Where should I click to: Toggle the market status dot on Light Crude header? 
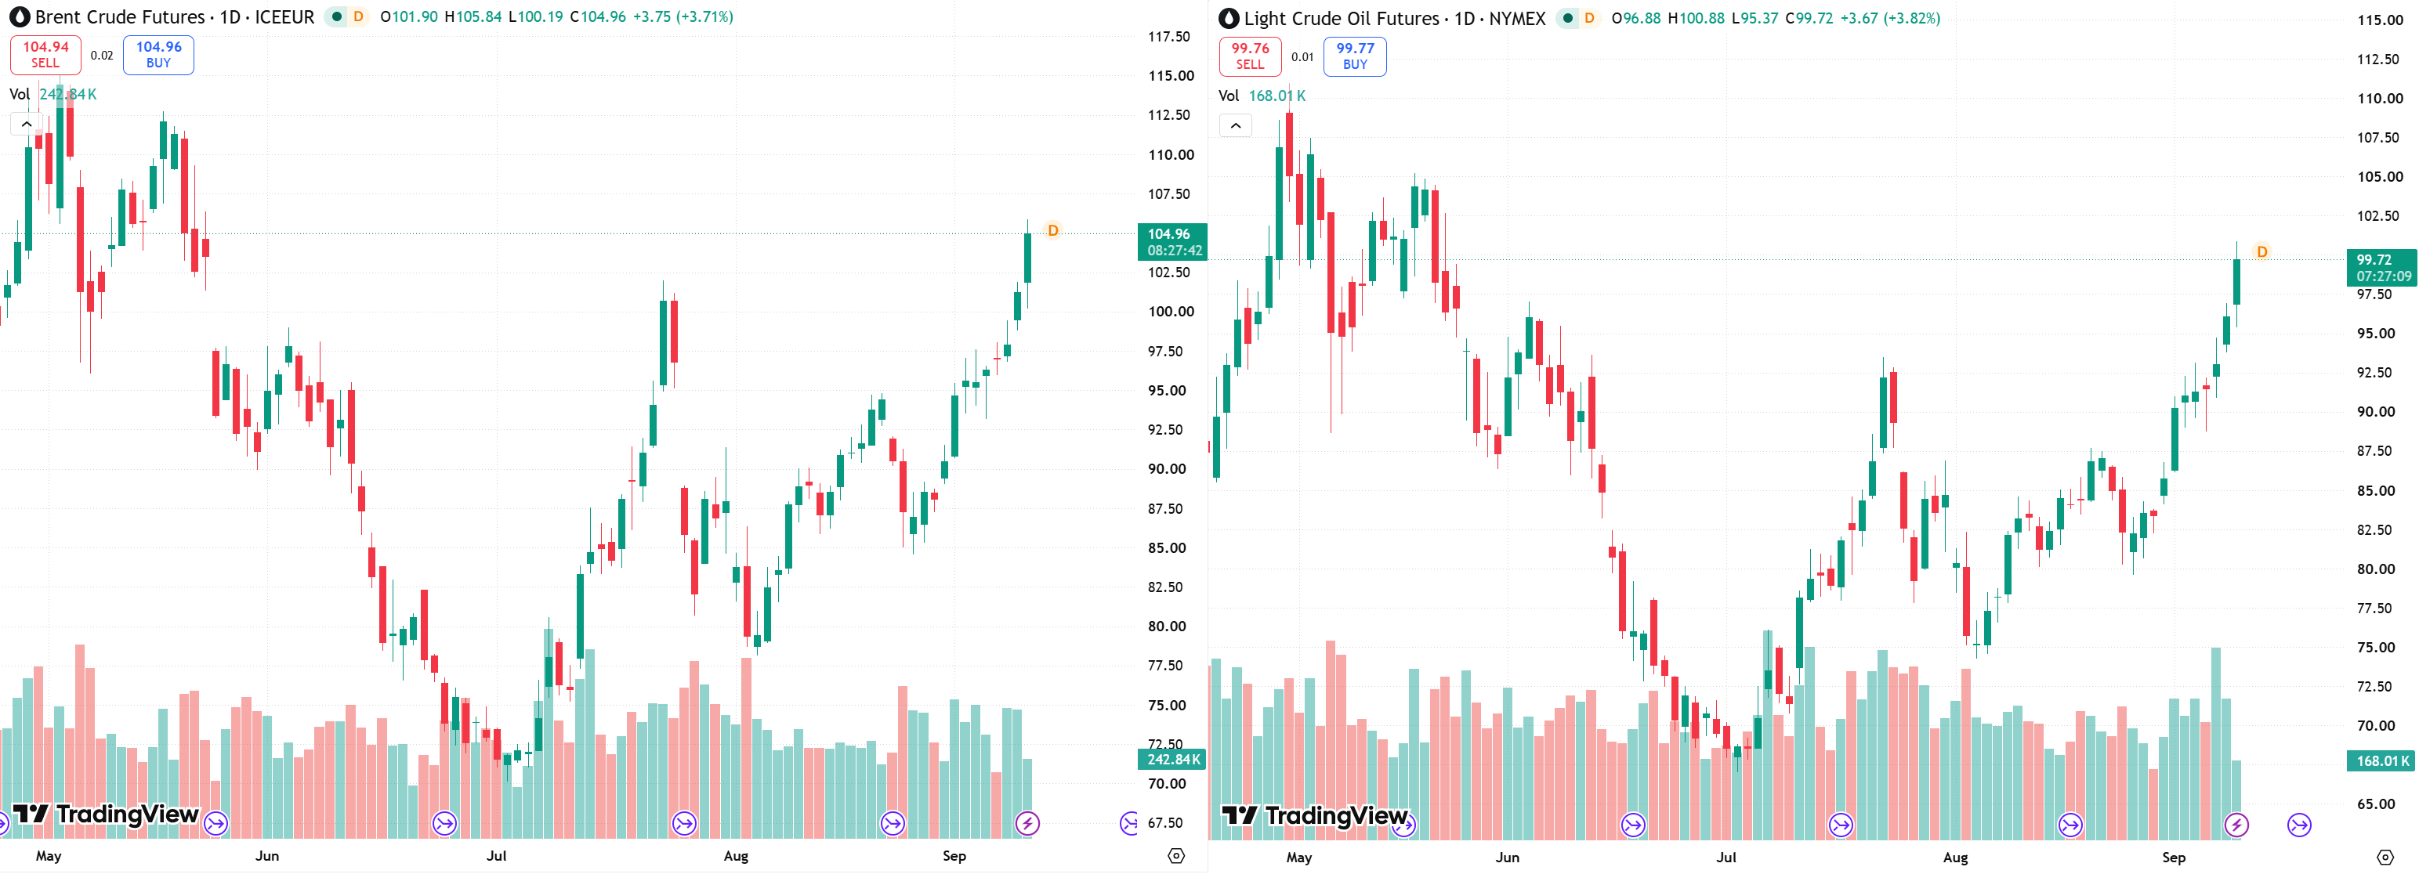(1567, 19)
